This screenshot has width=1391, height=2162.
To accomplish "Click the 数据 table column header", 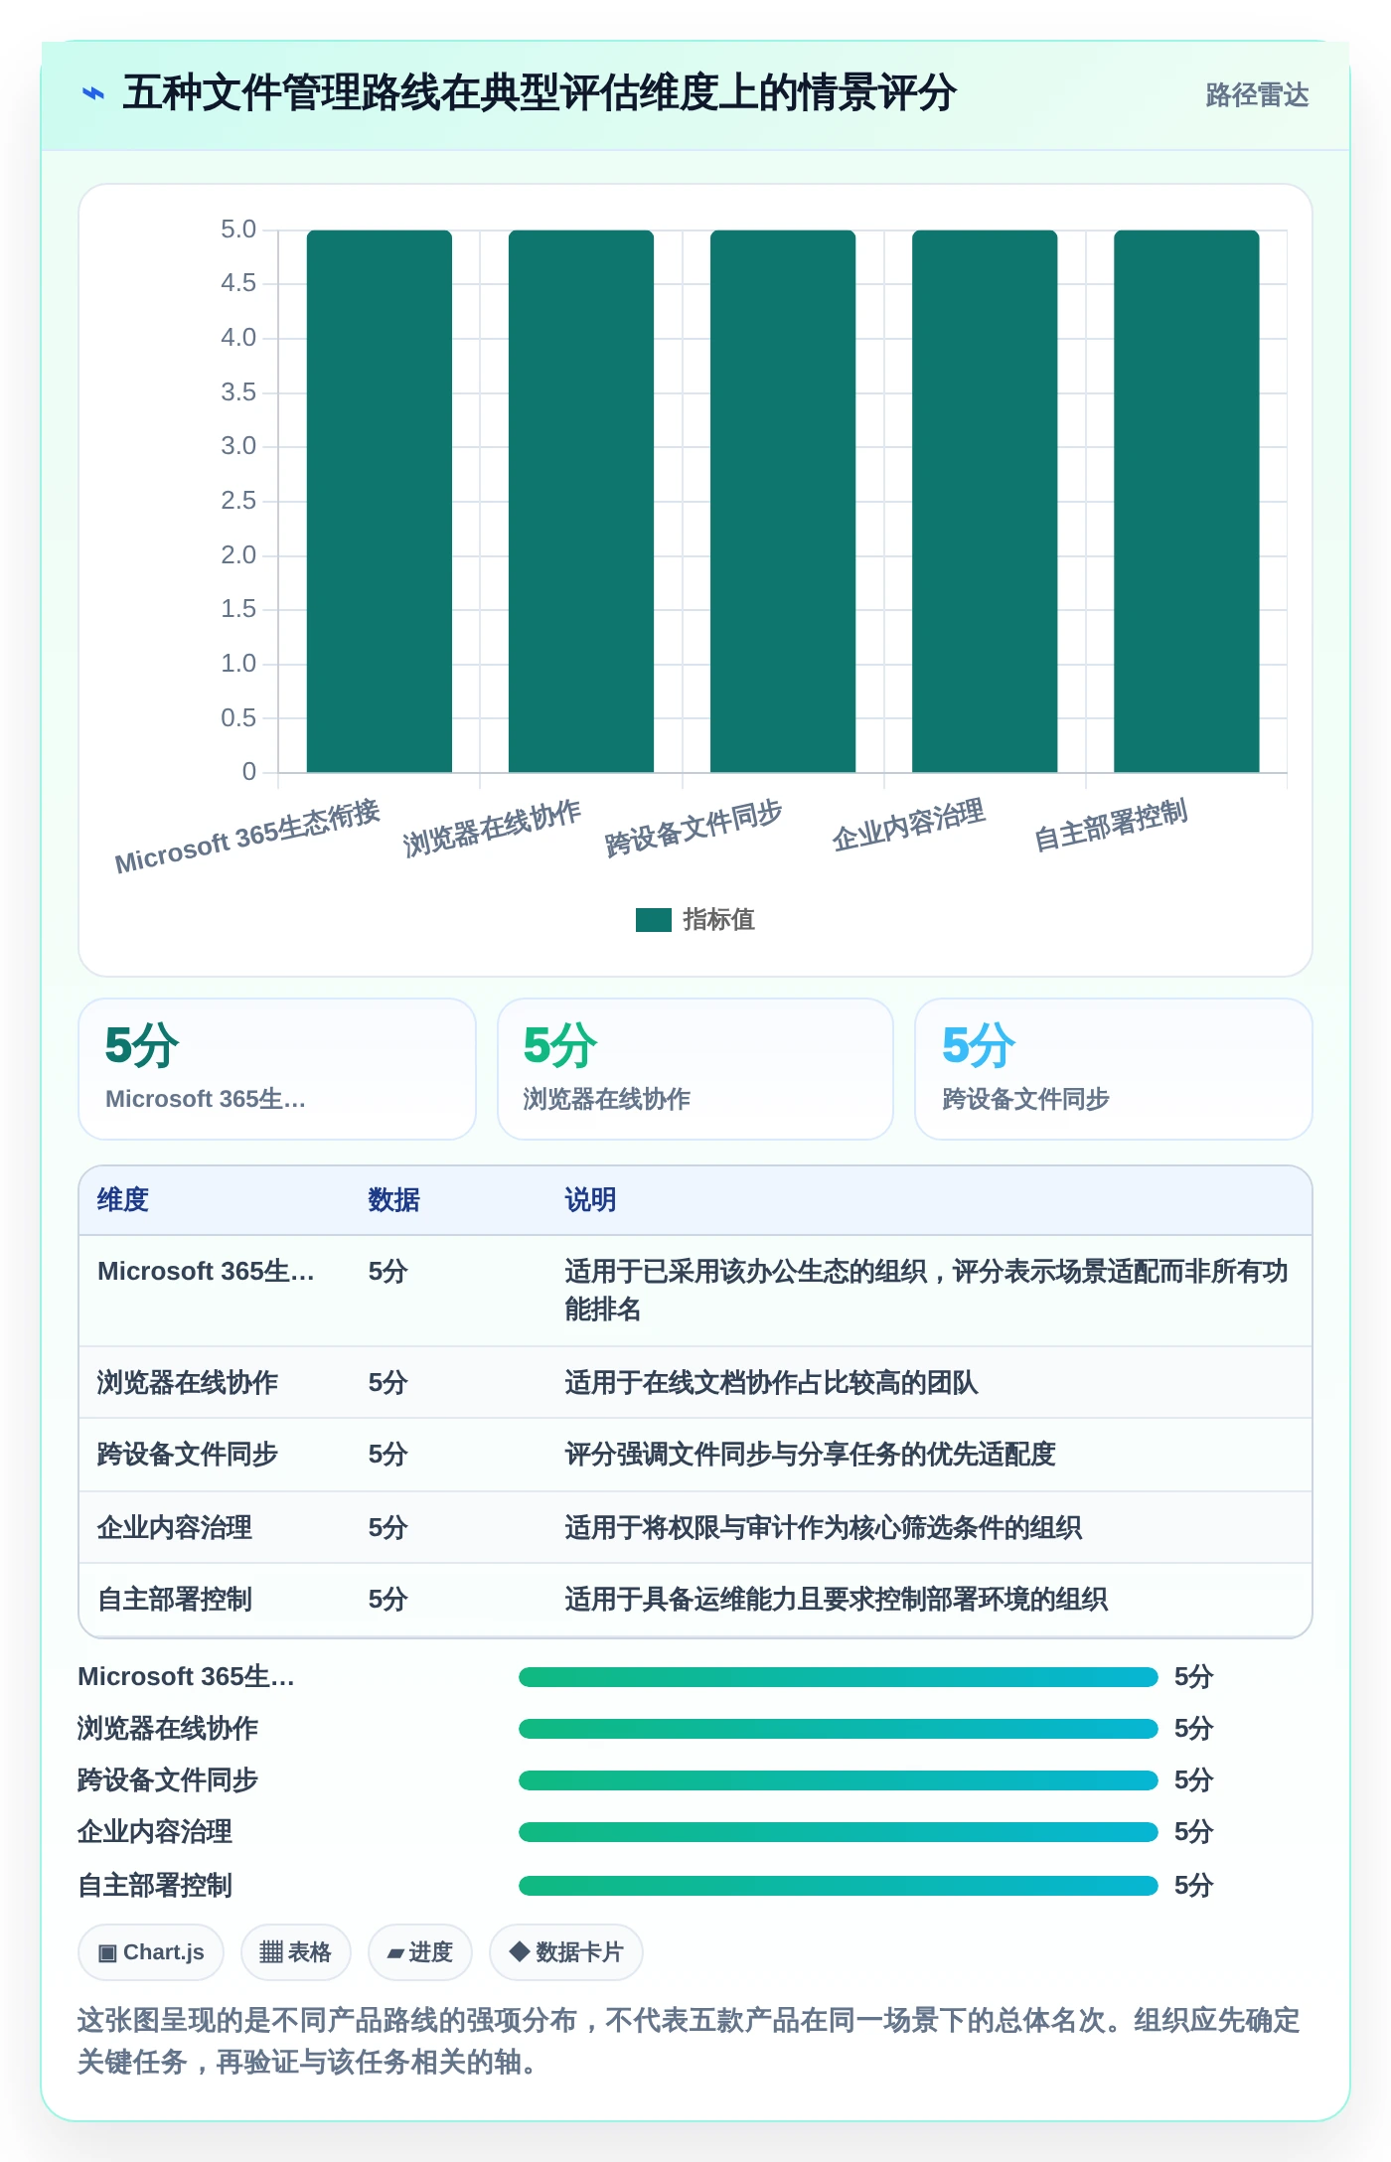I will pos(393,1200).
